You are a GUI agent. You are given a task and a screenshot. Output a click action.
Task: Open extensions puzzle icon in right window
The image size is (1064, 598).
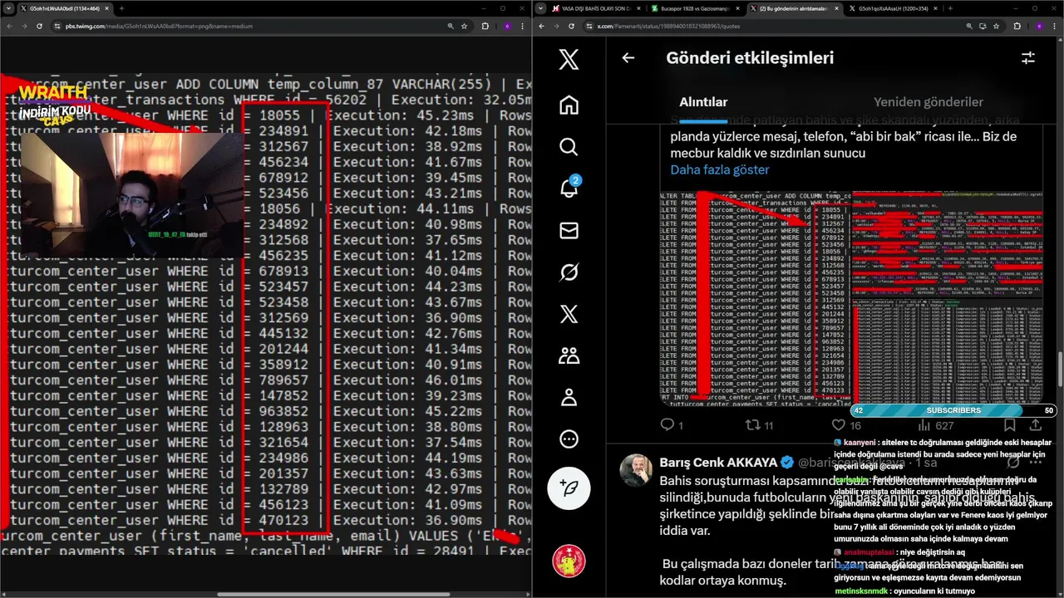pyautogui.click(x=1017, y=26)
